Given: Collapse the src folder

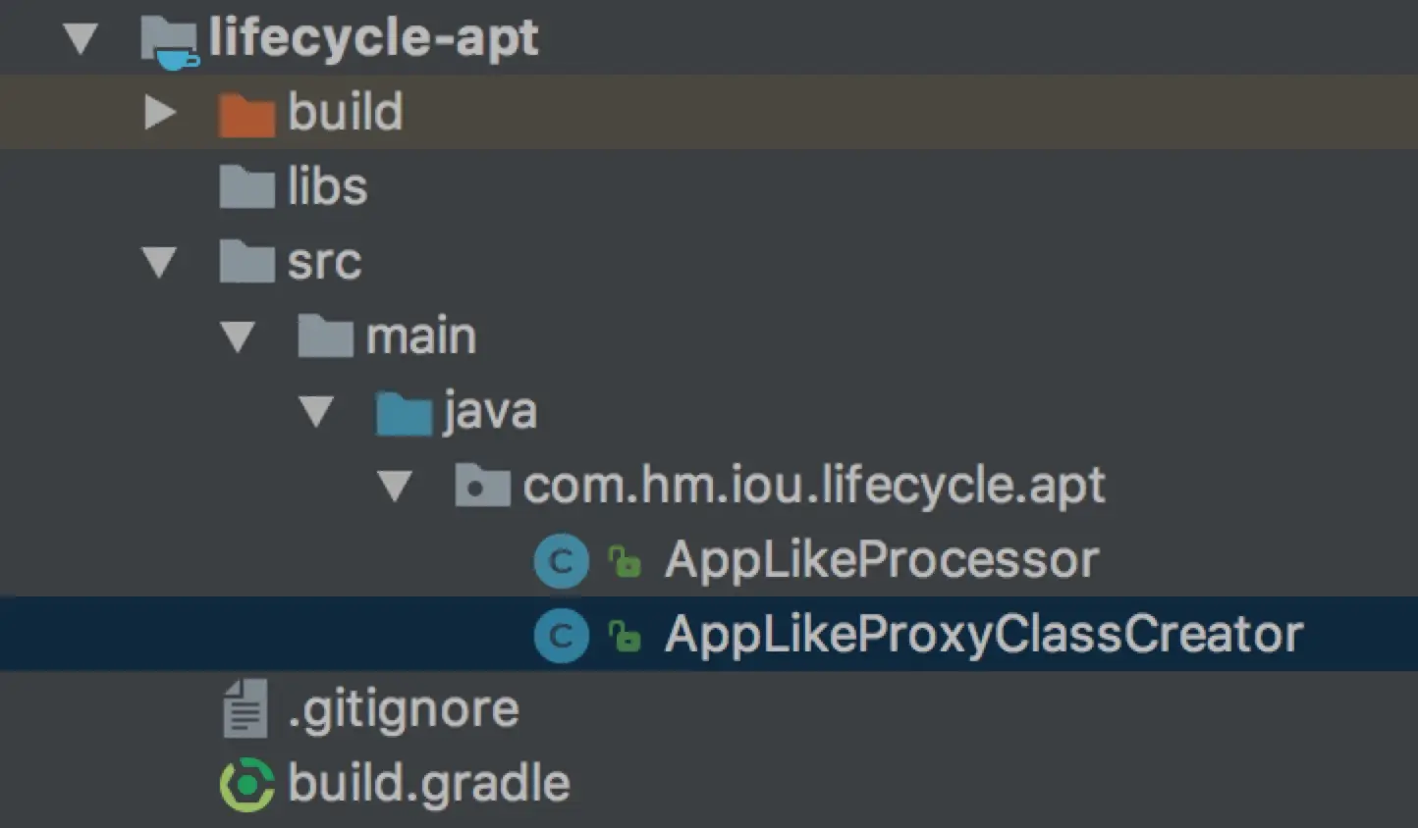Looking at the screenshot, I should click(159, 262).
